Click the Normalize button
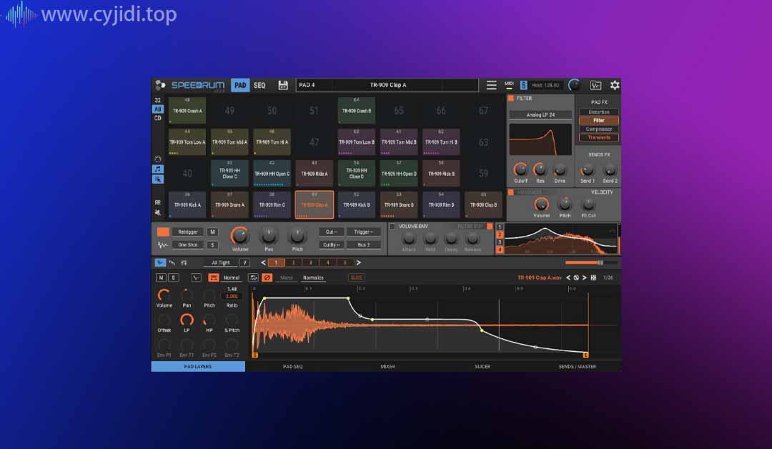Image resolution: width=772 pixels, height=449 pixels. tap(313, 277)
